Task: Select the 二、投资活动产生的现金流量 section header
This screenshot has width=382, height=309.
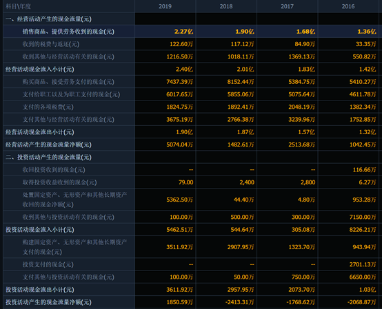Action: (48, 158)
